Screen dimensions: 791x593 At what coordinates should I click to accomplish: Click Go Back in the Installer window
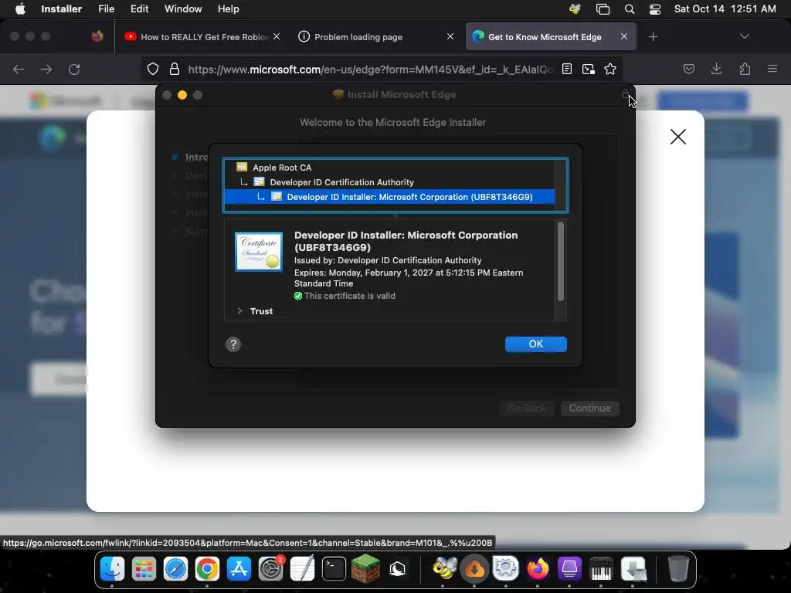(527, 408)
